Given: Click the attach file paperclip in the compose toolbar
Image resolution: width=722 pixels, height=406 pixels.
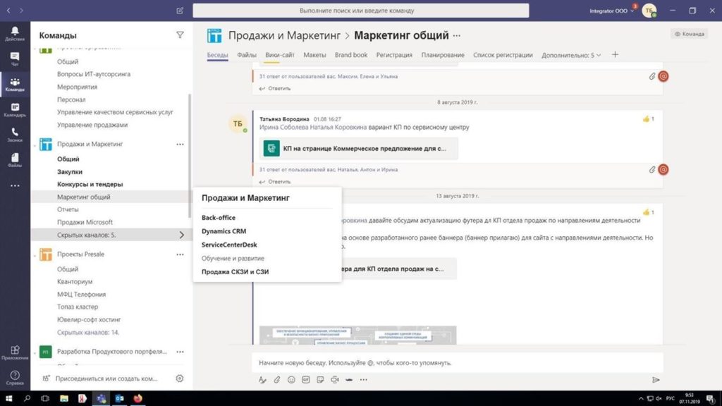Looking at the screenshot, I should [x=276, y=380].
